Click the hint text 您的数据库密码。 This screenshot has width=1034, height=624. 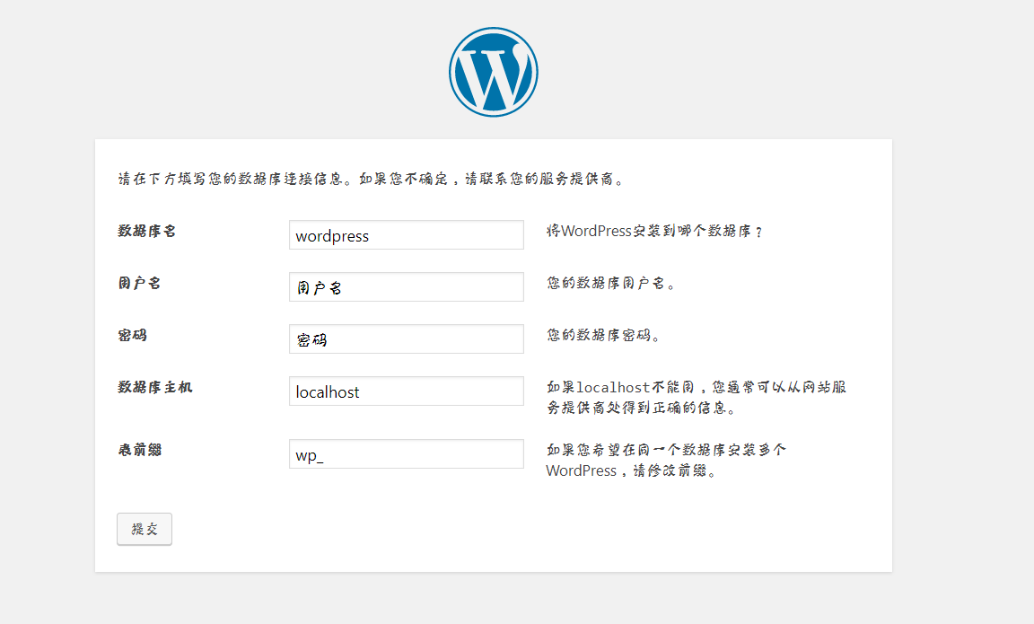pos(603,335)
